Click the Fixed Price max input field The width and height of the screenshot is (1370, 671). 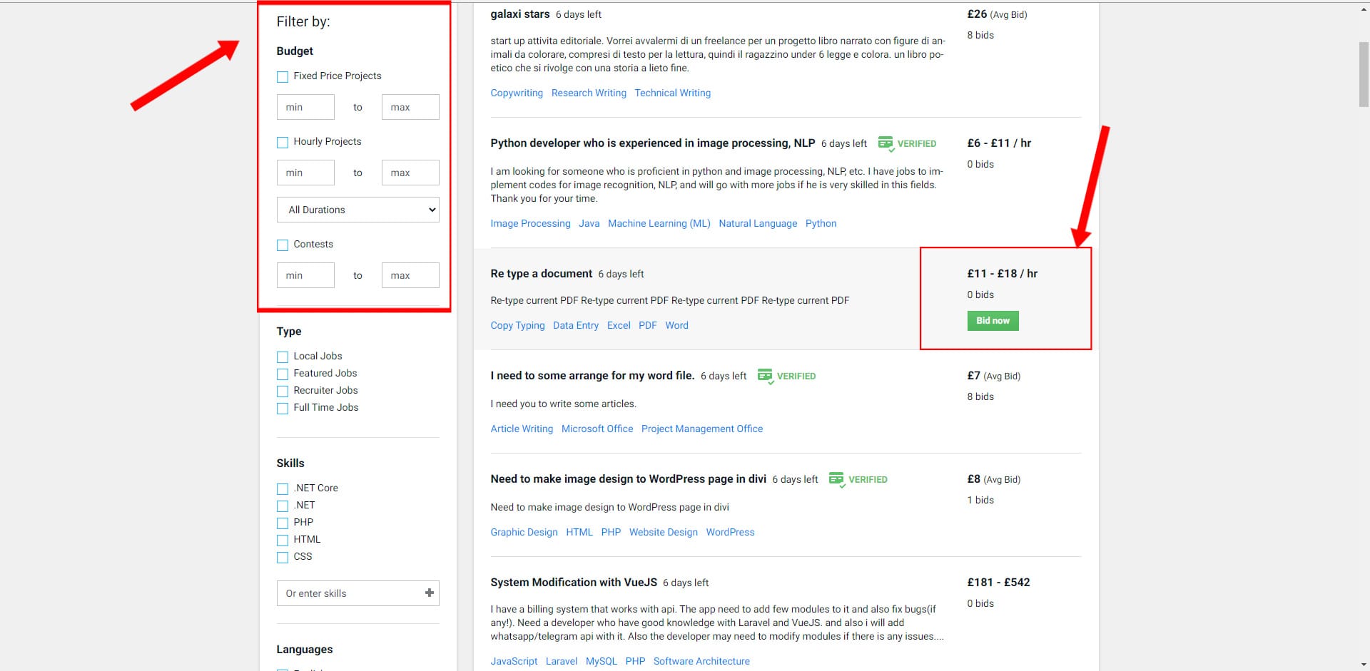[410, 107]
